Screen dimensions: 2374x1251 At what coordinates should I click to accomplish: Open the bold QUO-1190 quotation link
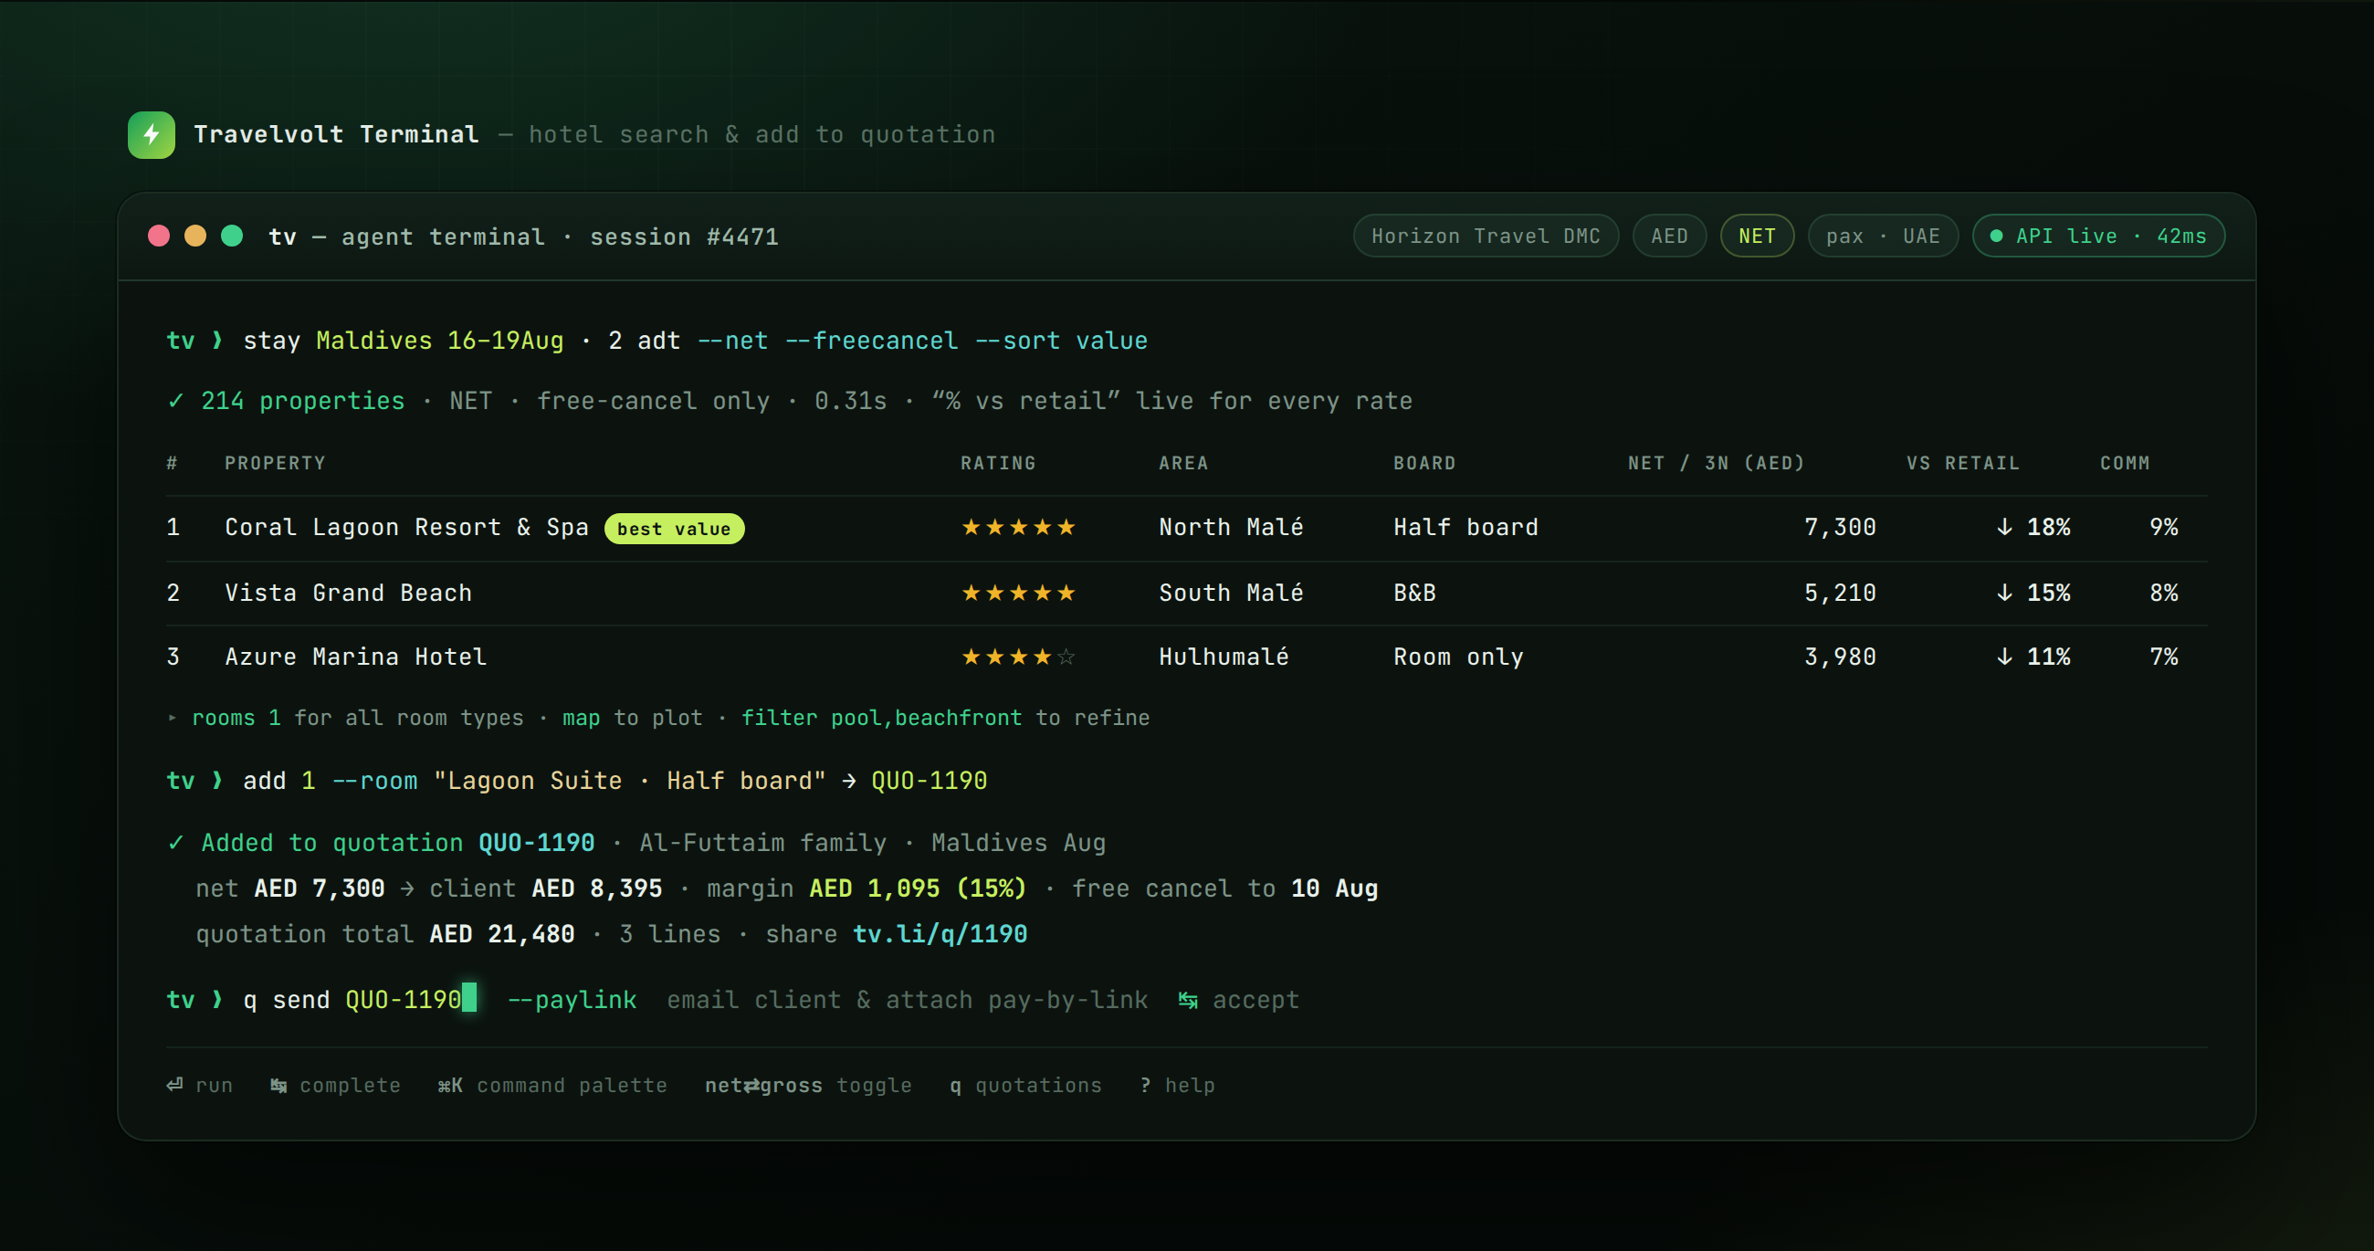[x=536, y=843]
